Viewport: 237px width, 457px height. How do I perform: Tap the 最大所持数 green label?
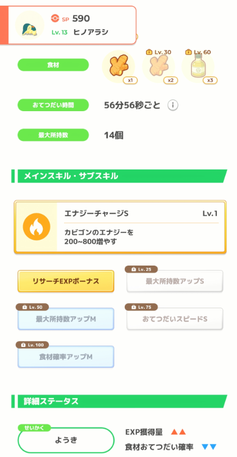(53, 135)
